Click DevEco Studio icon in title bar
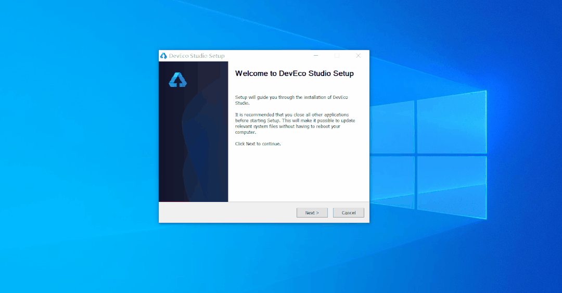 coord(163,56)
